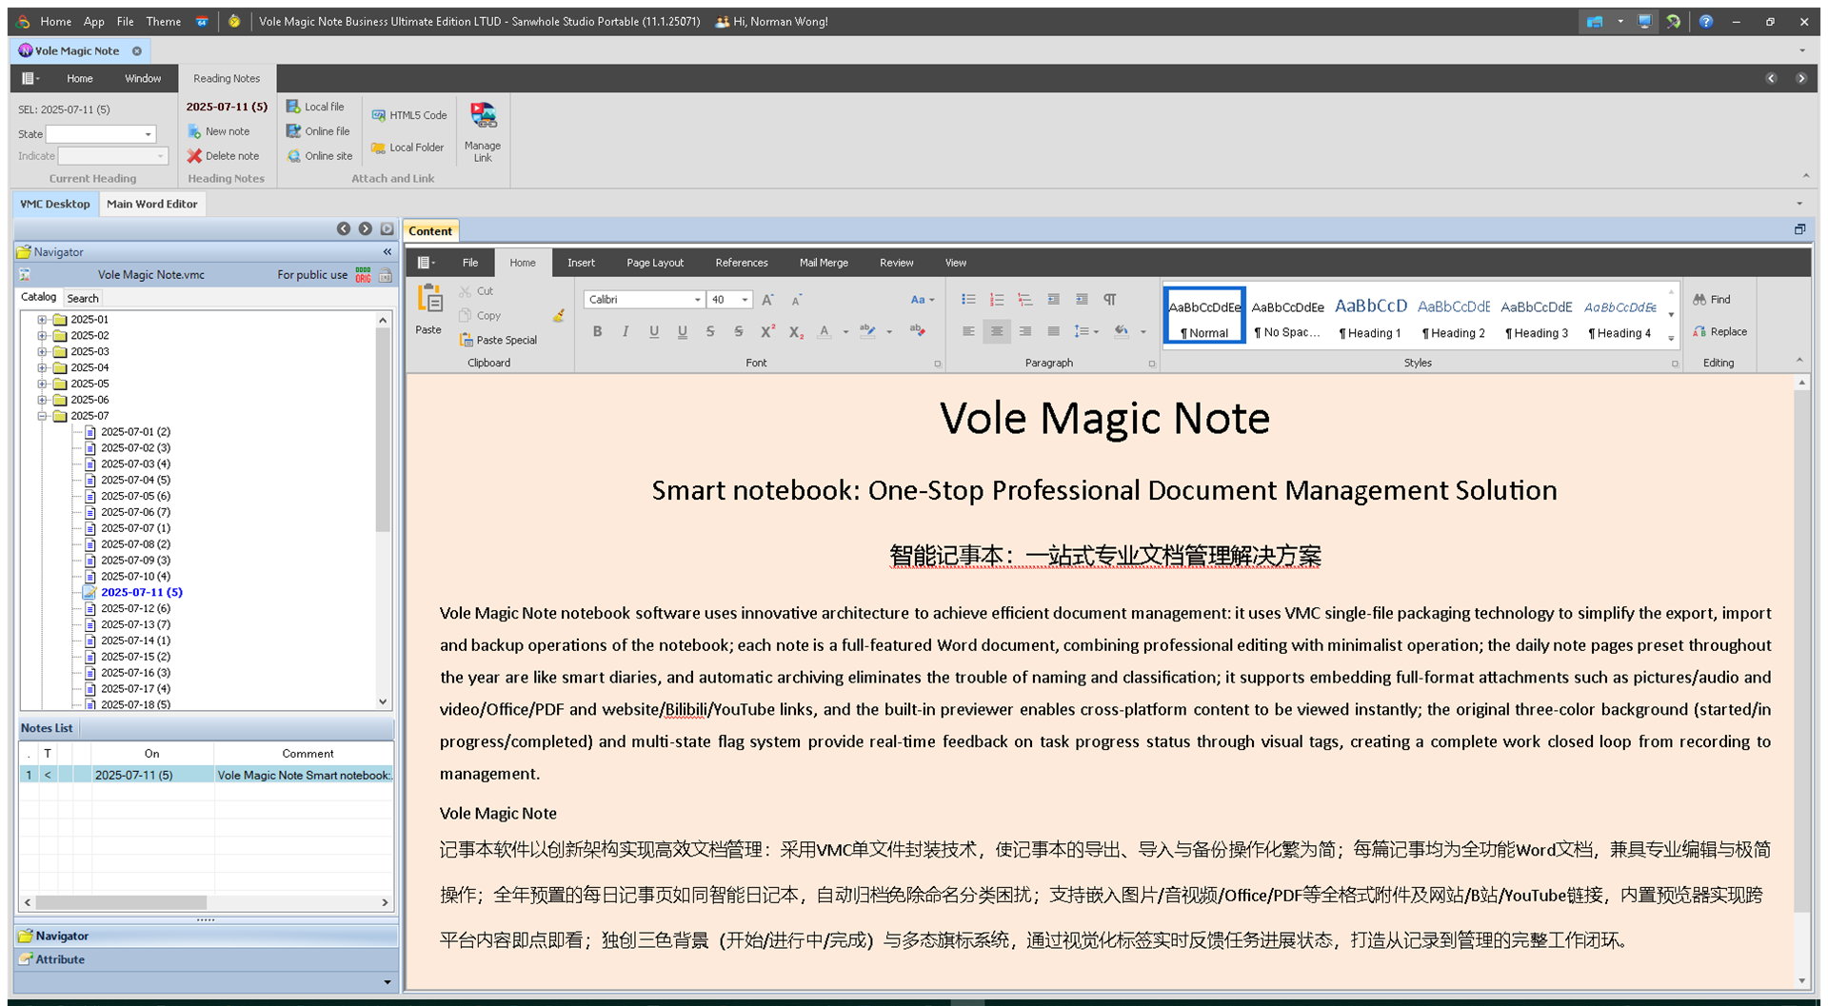Click the Format Painter brush icon
Image resolution: width=1828 pixels, height=1006 pixels.
559,316
